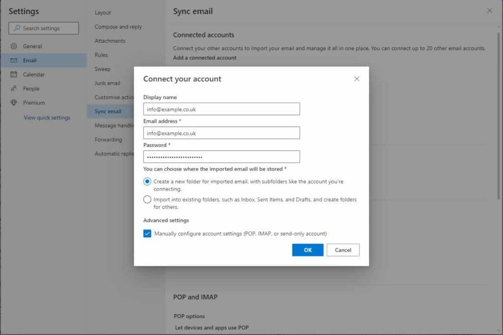
Task: Confirm with the OK button
Action: 307,250
